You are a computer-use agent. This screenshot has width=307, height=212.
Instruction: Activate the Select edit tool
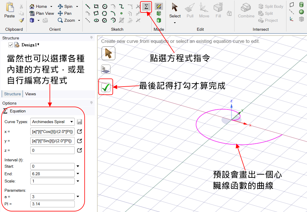click(x=175, y=10)
